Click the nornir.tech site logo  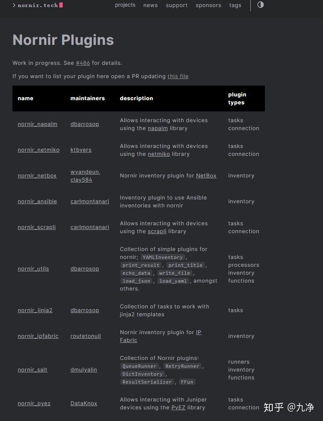click(x=38, y=5)
